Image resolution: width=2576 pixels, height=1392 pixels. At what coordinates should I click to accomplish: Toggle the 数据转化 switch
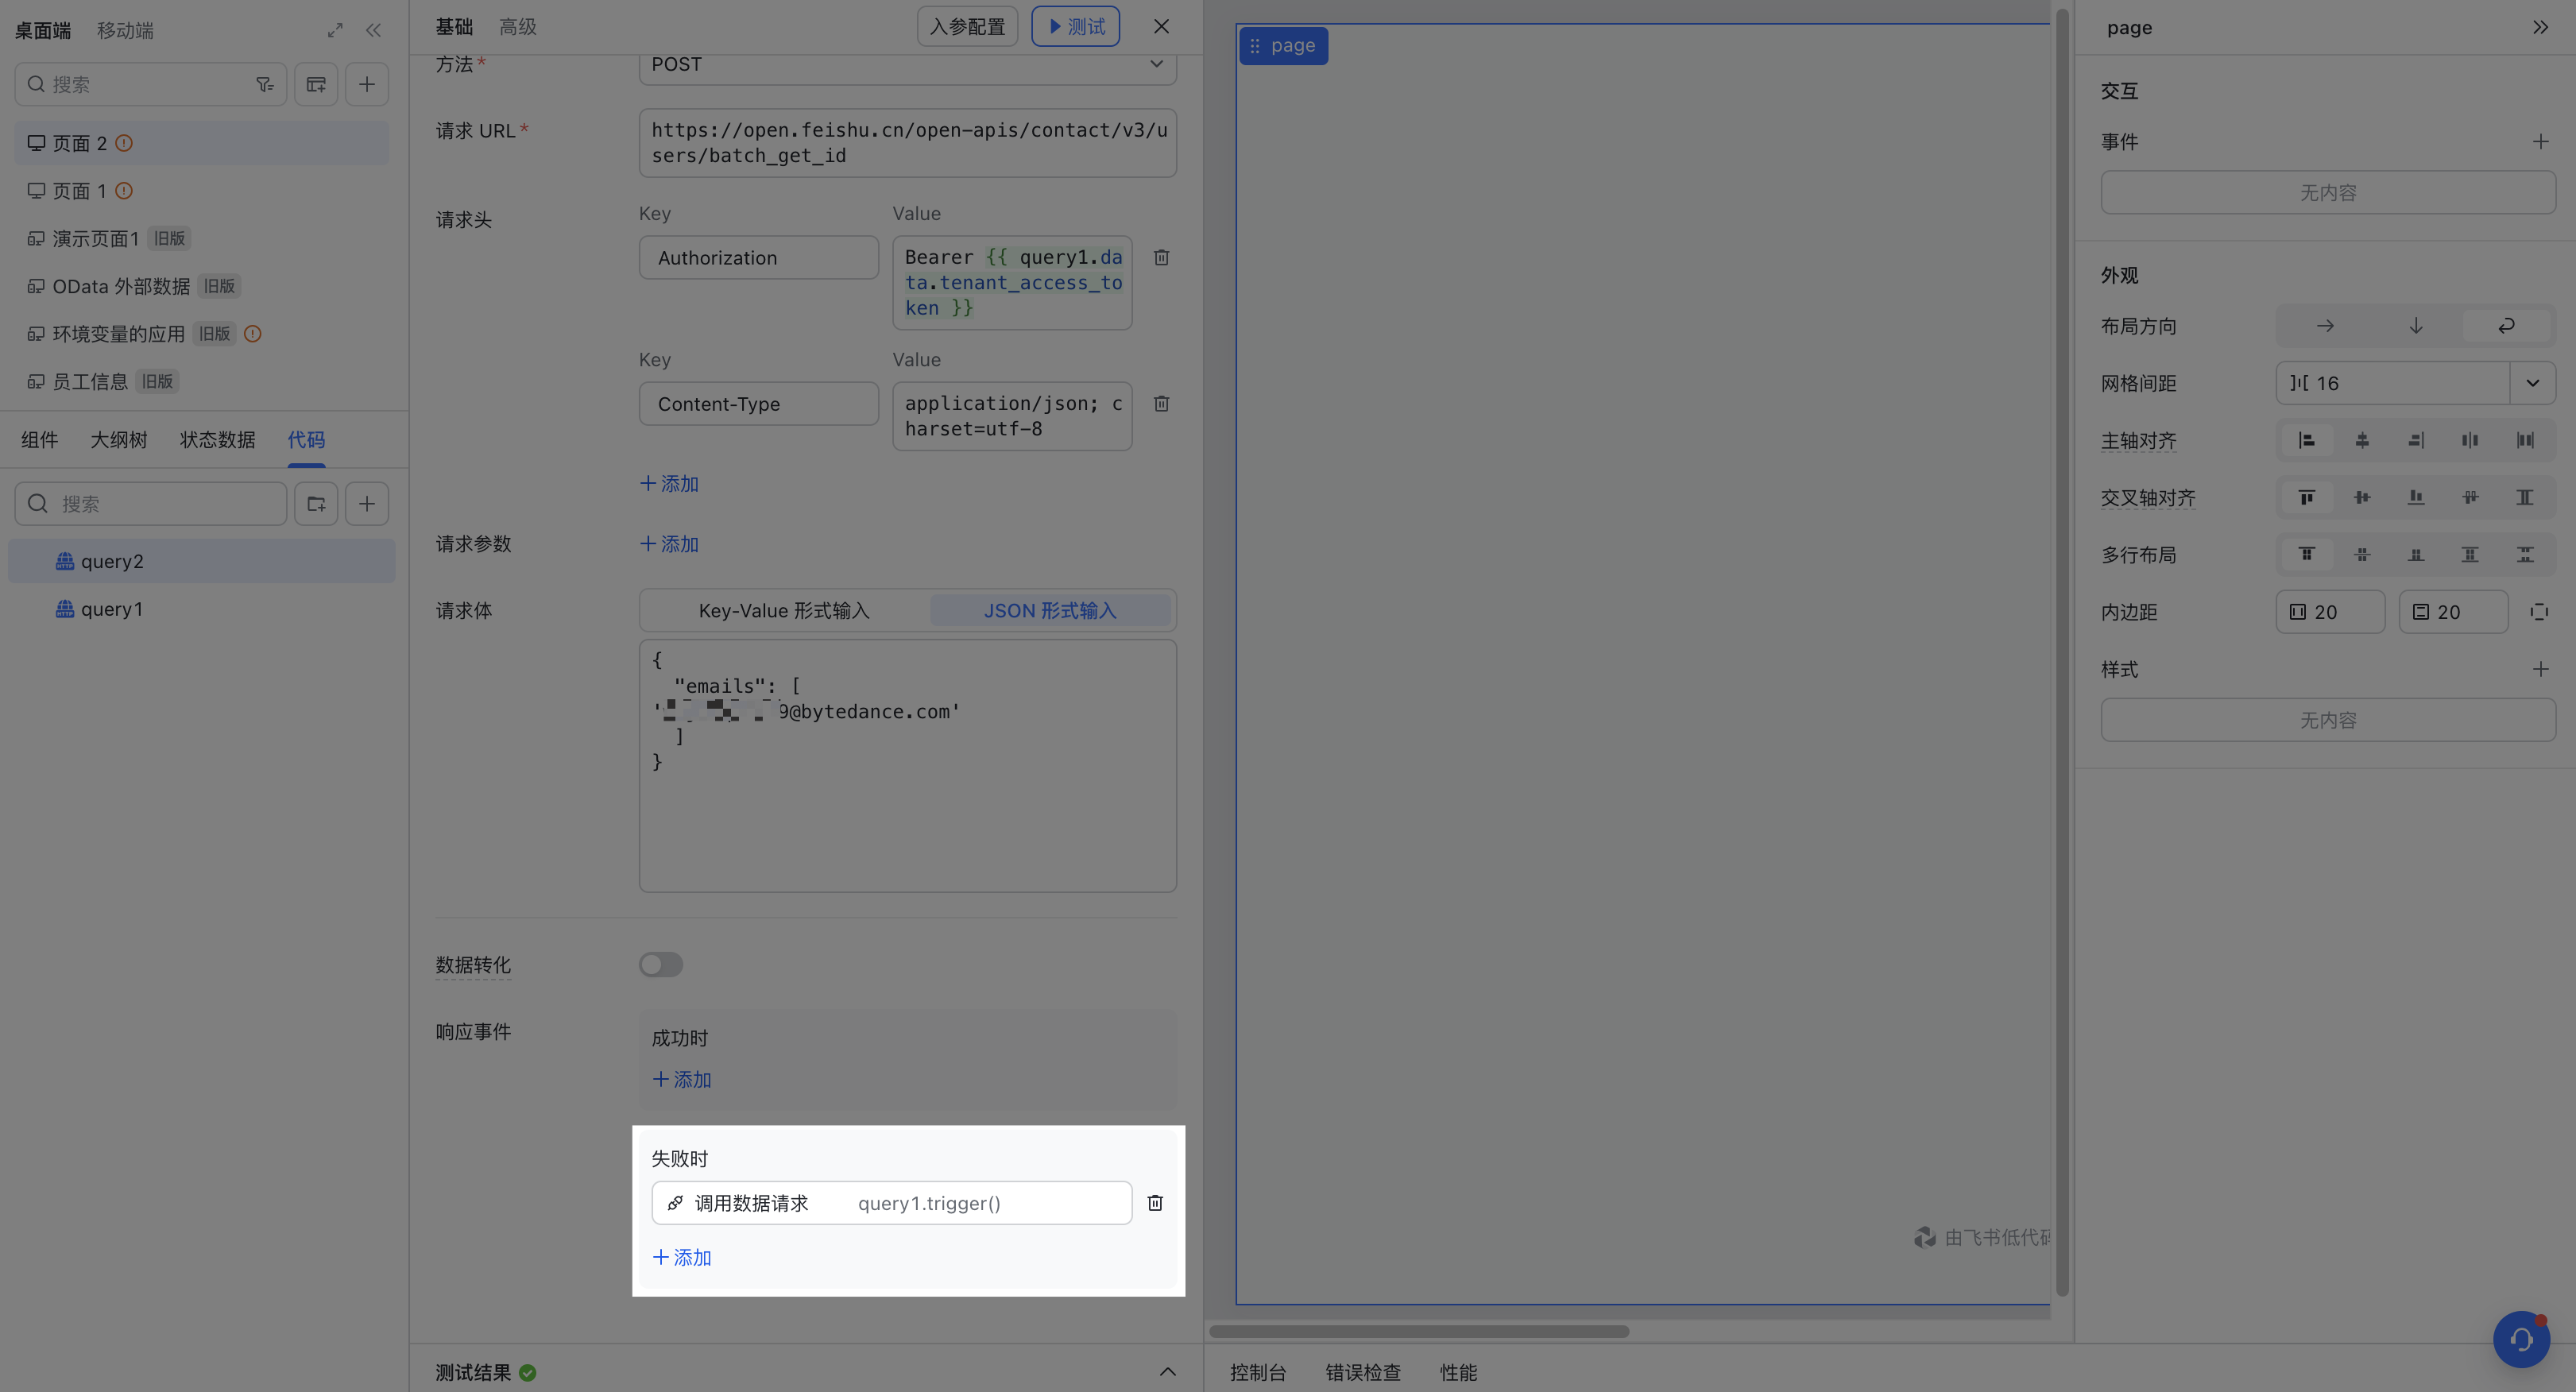(x=661, y=965)
